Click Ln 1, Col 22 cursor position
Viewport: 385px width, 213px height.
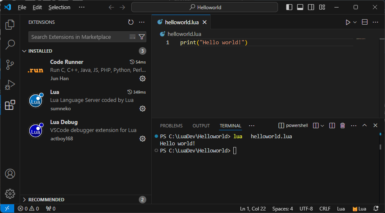point(252,209)
